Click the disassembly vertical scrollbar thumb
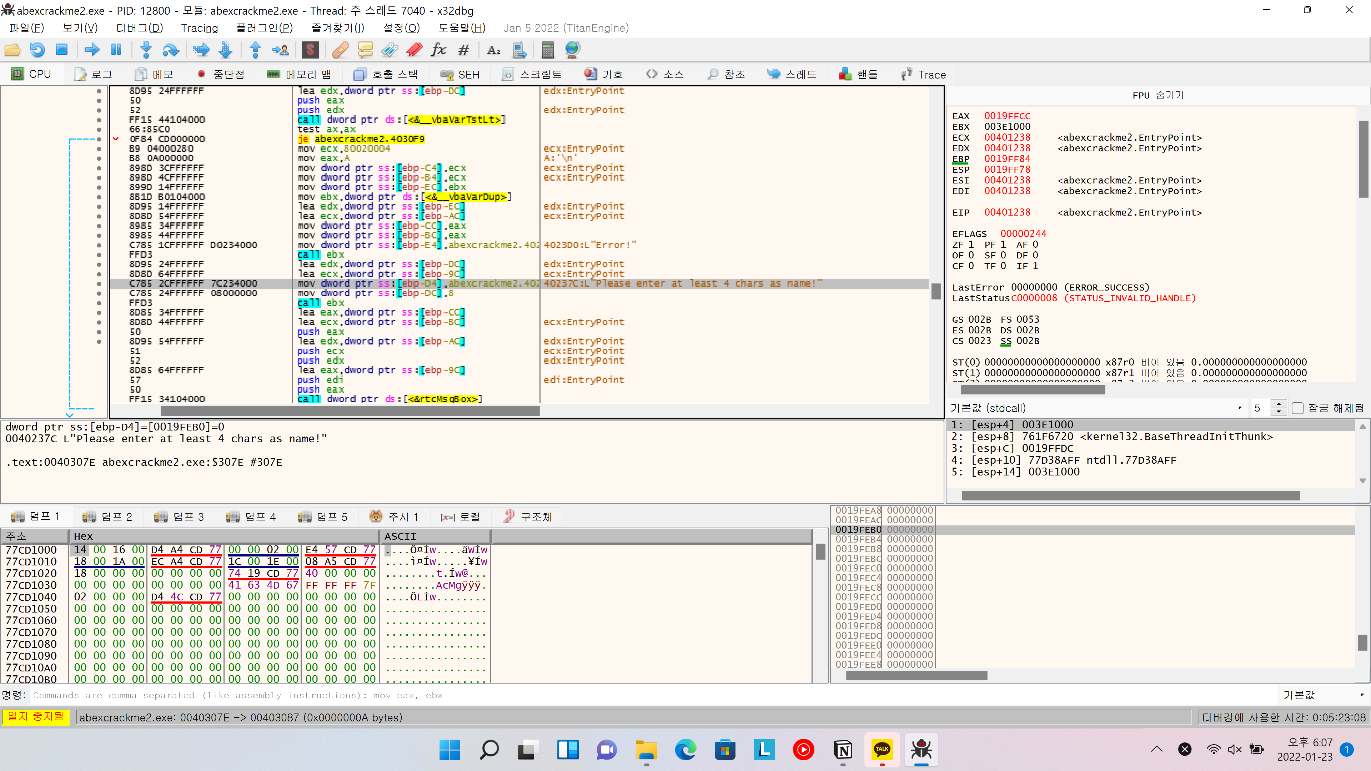 pos(936,292)
